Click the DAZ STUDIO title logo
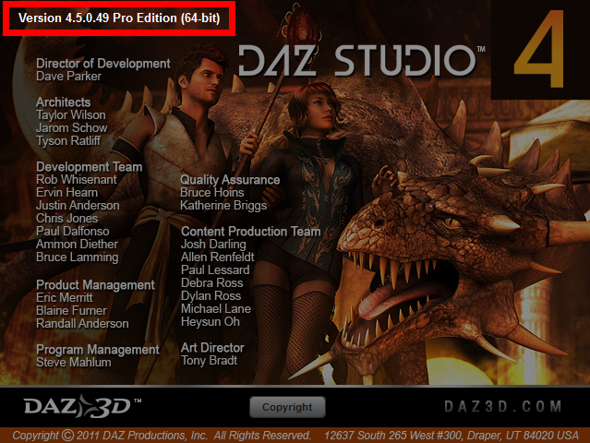The height and width of the screenshot is (443, 590). [362, 61]
